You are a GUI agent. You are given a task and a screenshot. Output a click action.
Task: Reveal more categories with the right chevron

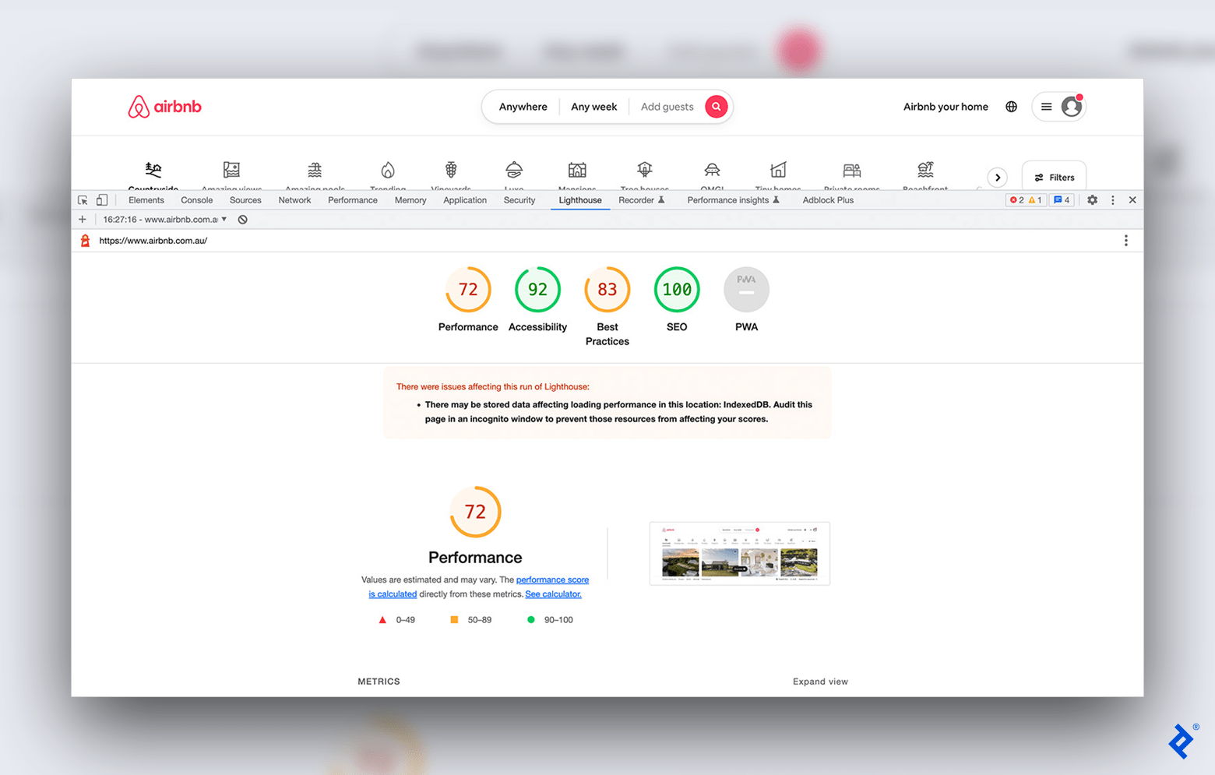tap(998, 177)
